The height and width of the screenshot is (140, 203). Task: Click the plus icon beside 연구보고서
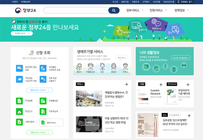[188, 85]
